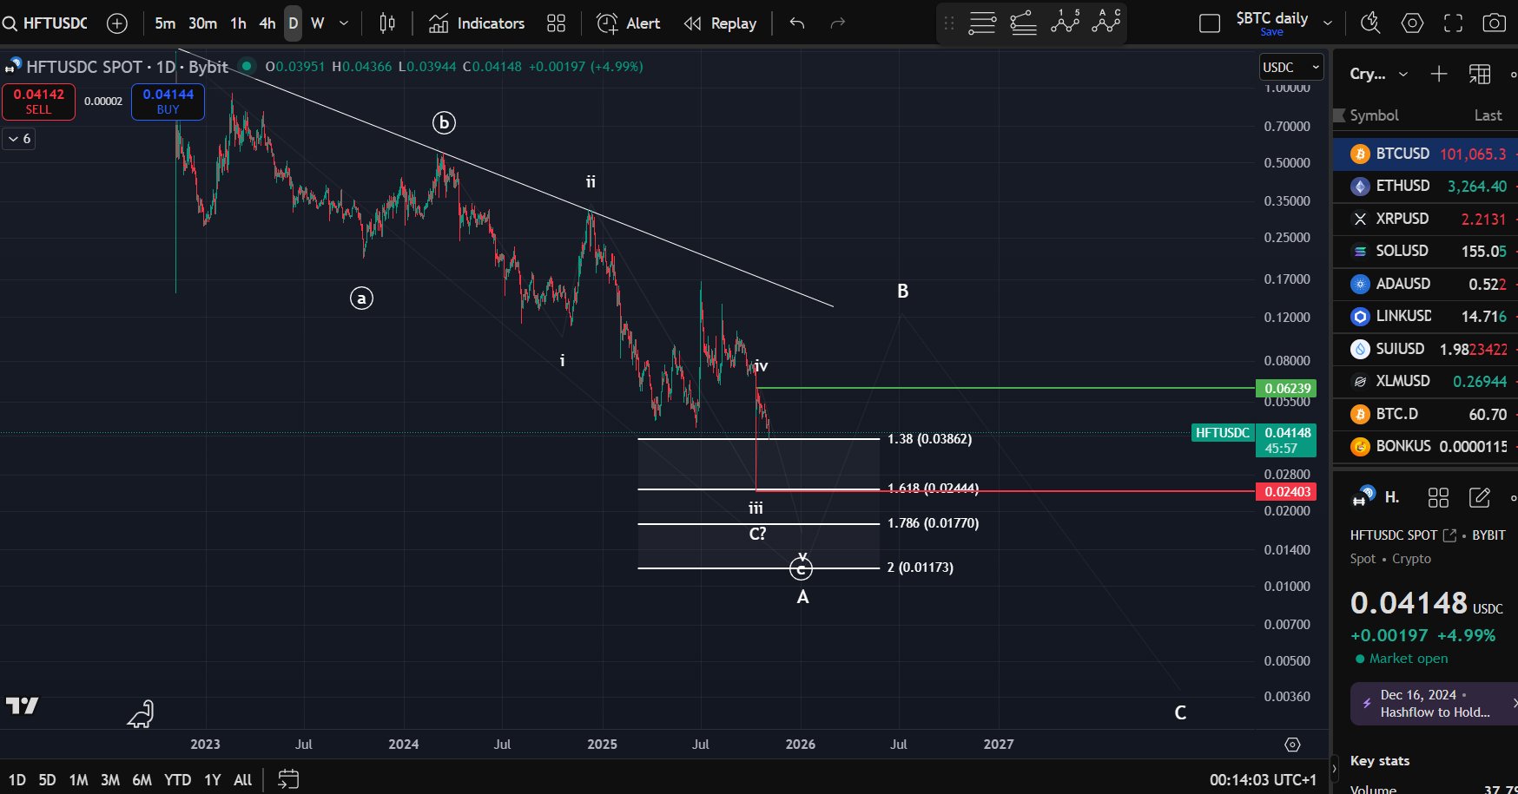Image resolution: width=1518 pixels, height=794 pixels.
Task: Click the HFTUSDC SPOT chart legend title
Action: click(127, 67)
